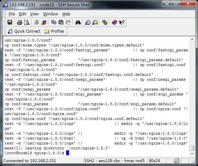Click the Print icon in the toolbar
This screenshot has width=198, height=166.
(20, 23)
